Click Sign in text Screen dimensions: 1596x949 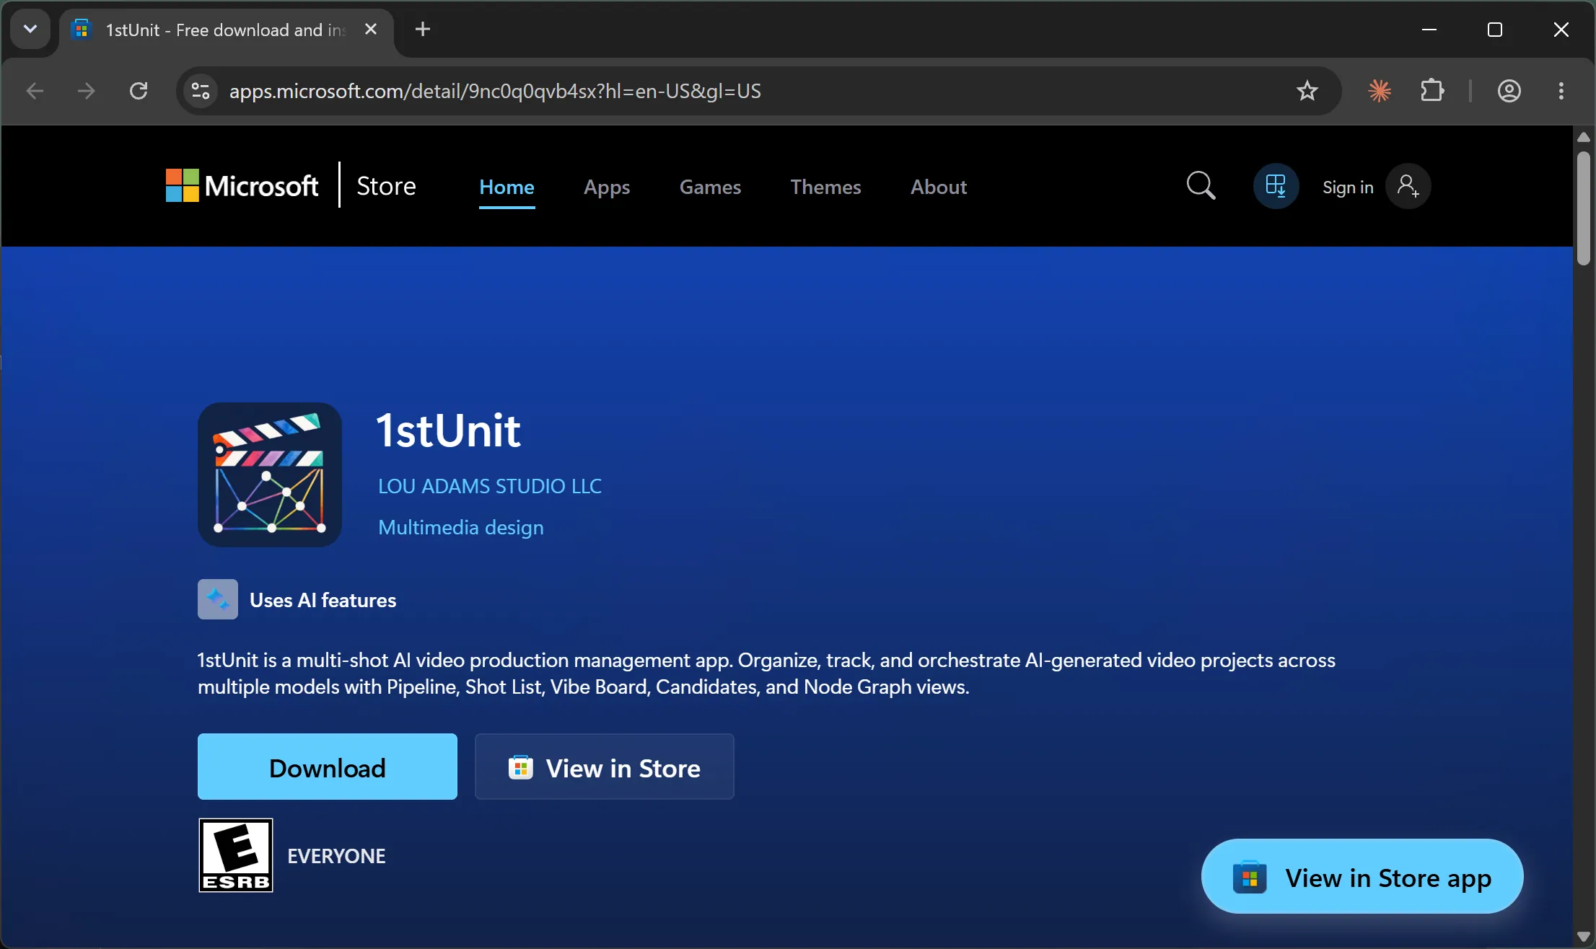click(1348, 187)
